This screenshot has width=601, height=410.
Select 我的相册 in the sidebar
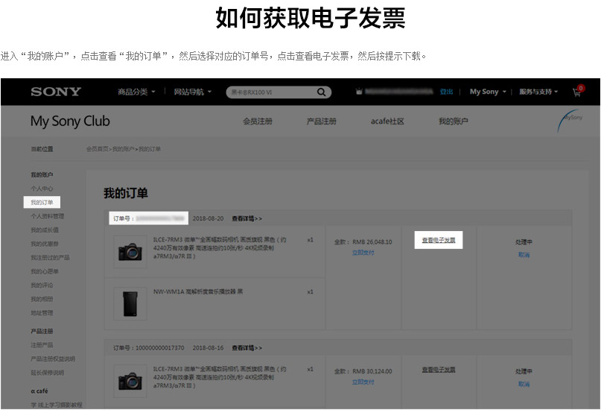42,299
